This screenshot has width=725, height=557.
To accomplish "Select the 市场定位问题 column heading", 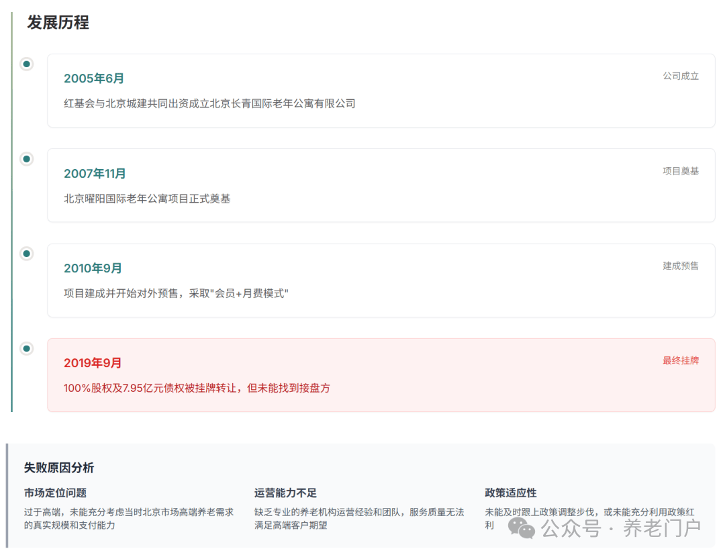I will point(55,493).
